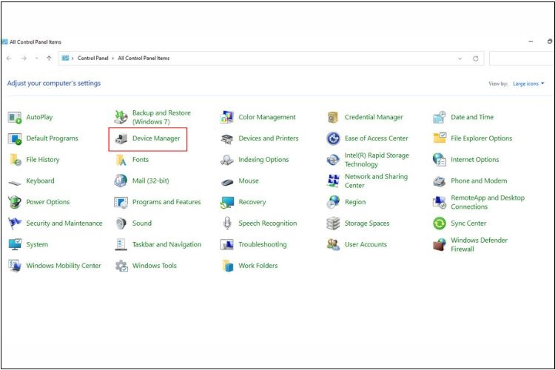This screenshot has width=555, height=370.
Task: Click the Network and Sharing Center icon
Action: tap(333, 181)
